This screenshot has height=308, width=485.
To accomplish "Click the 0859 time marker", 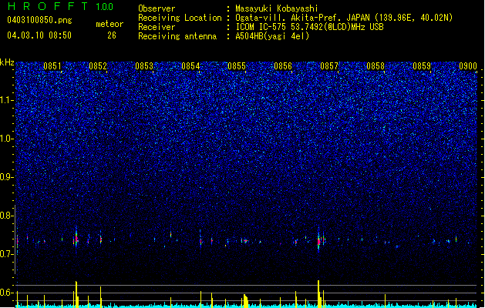I will click(422, 66).
